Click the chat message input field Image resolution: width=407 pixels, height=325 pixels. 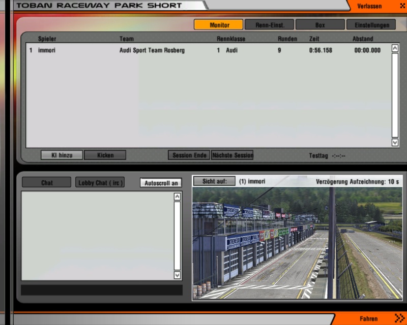point(101,290)
